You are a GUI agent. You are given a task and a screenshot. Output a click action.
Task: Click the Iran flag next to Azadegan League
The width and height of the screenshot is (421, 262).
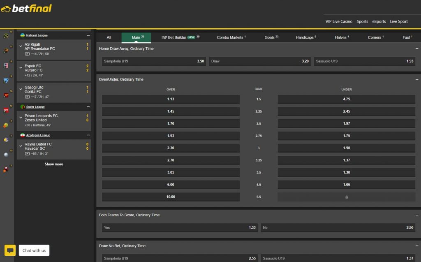point(23,135)
